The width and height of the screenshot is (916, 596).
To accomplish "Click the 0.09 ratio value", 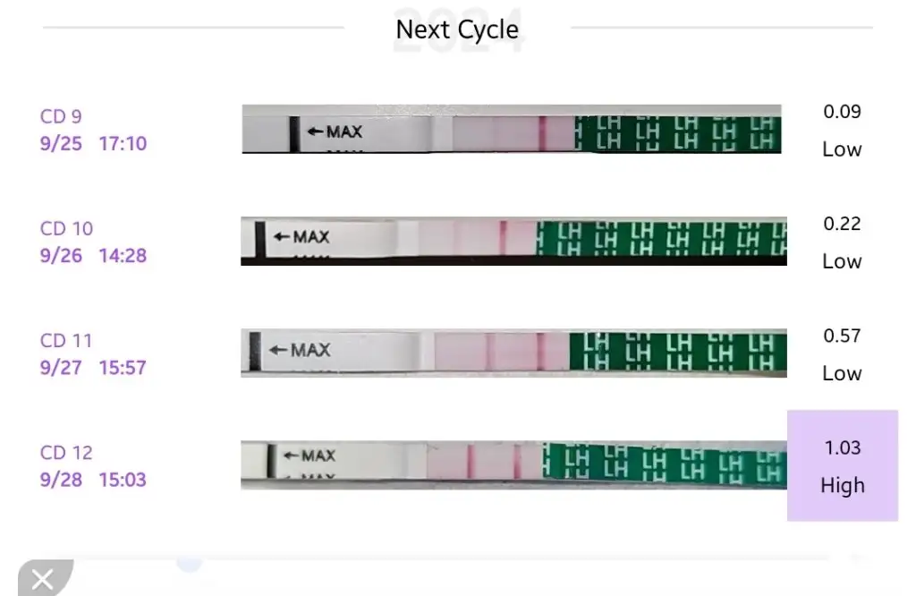I will click(842, 112).
